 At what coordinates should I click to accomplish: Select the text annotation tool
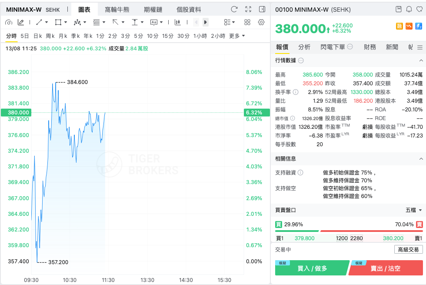(154, 22)
